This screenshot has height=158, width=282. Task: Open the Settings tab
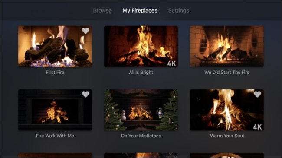[x=178, y=10]
